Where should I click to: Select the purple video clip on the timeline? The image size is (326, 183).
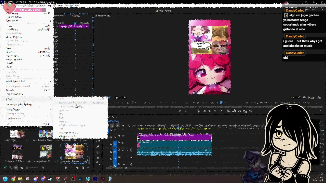tap(174, 138)
